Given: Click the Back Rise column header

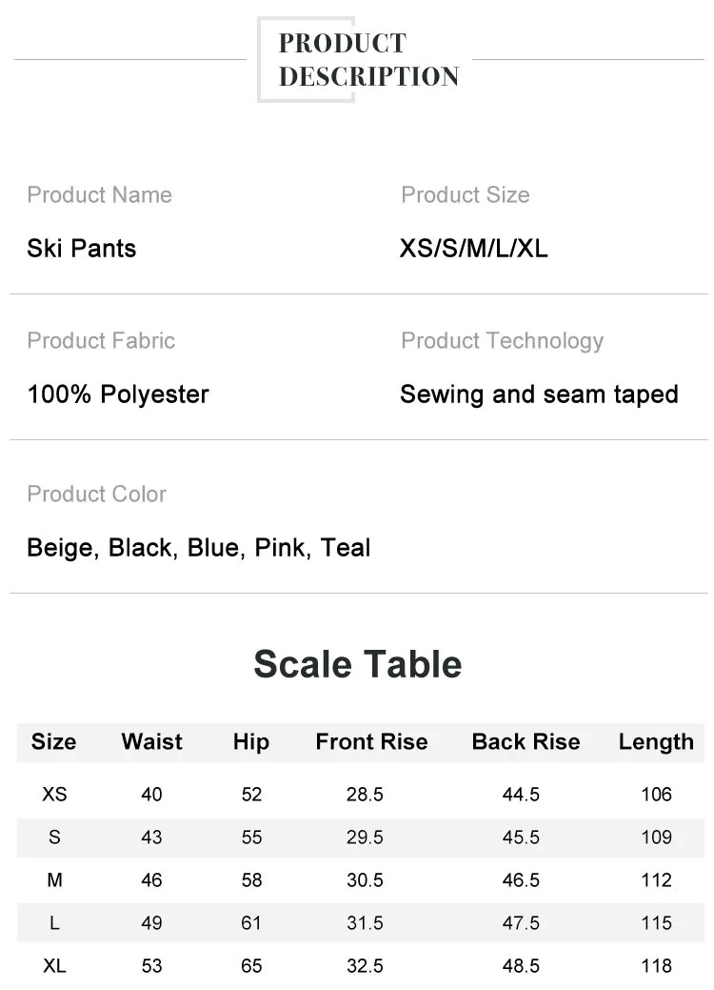Looking at the screenshot, I should [x=526, y=742].
